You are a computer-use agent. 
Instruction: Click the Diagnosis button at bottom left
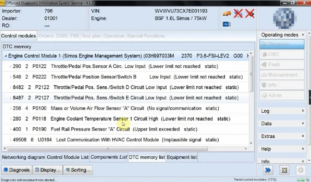[x=17, y=170]
